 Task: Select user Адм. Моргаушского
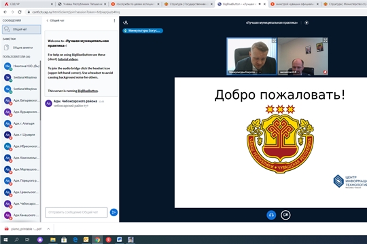pyautogui.click(x=21, y=169)
